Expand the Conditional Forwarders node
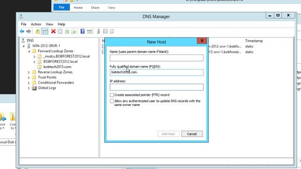The height and width of the screenshot is (169, 301). coord(29,83)
